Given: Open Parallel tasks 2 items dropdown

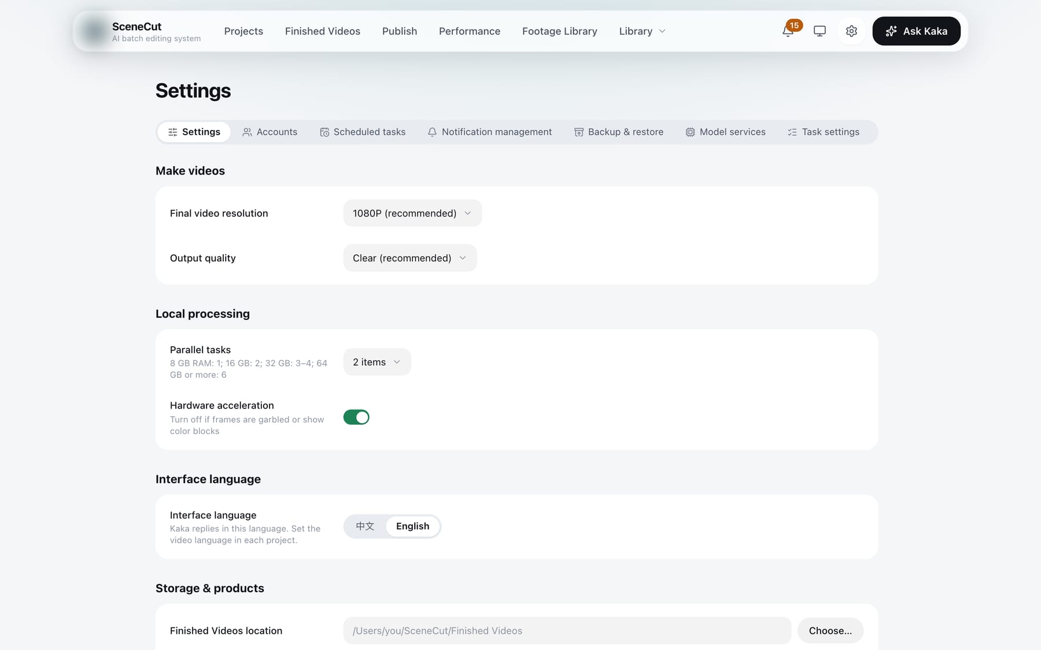Looking at the screenshot, I should point(377,362).
